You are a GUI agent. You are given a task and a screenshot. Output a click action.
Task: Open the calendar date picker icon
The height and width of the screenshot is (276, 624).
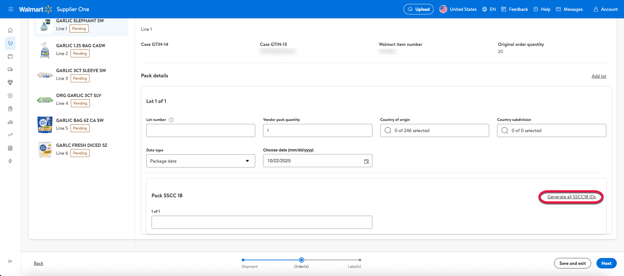[366, 161]
